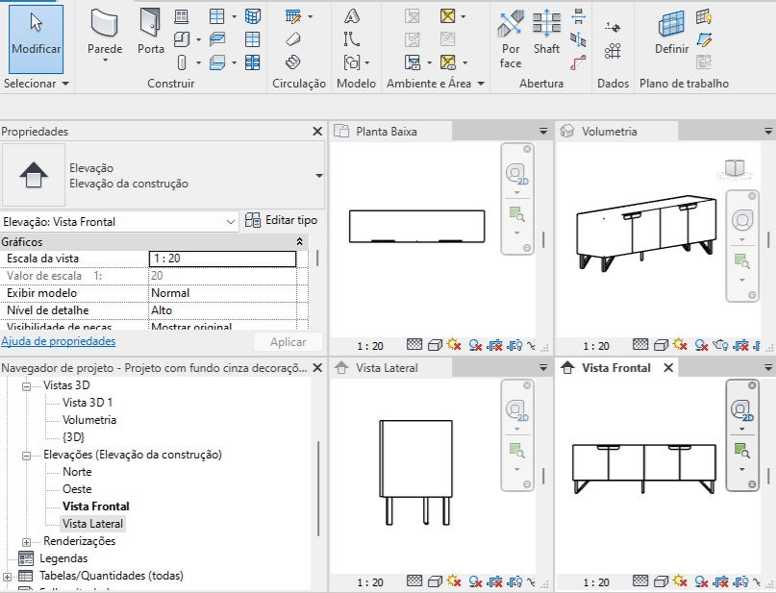Click the Escala da vista value field
Screen dimensions: 776x593
click(223, 259)
